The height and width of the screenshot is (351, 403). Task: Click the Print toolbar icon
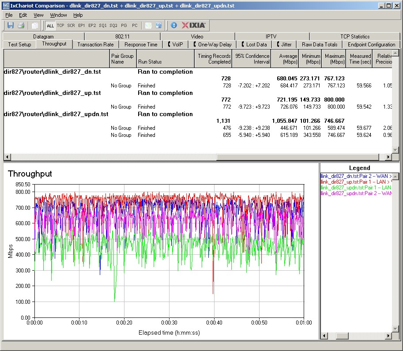(21, 25)
